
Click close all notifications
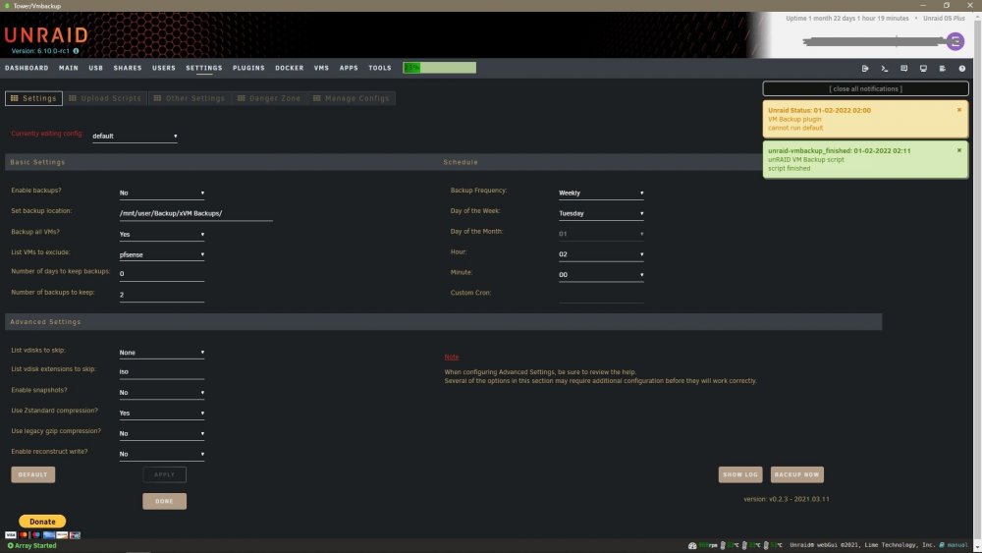pos(865,89)
